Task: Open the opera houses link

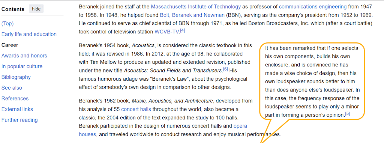Action: [x=163, y=130]
